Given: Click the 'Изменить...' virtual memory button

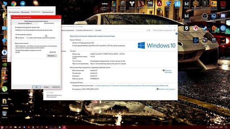Looking at the screenshot, I should [52, 56].
